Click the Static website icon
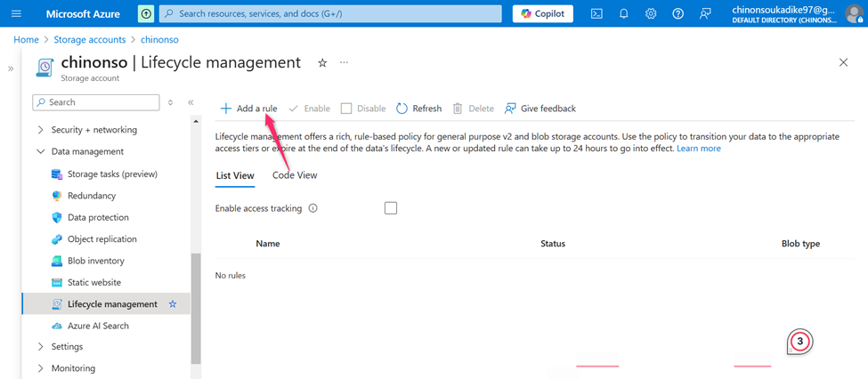The image size is (868, 379). click(x=57, y=282)
